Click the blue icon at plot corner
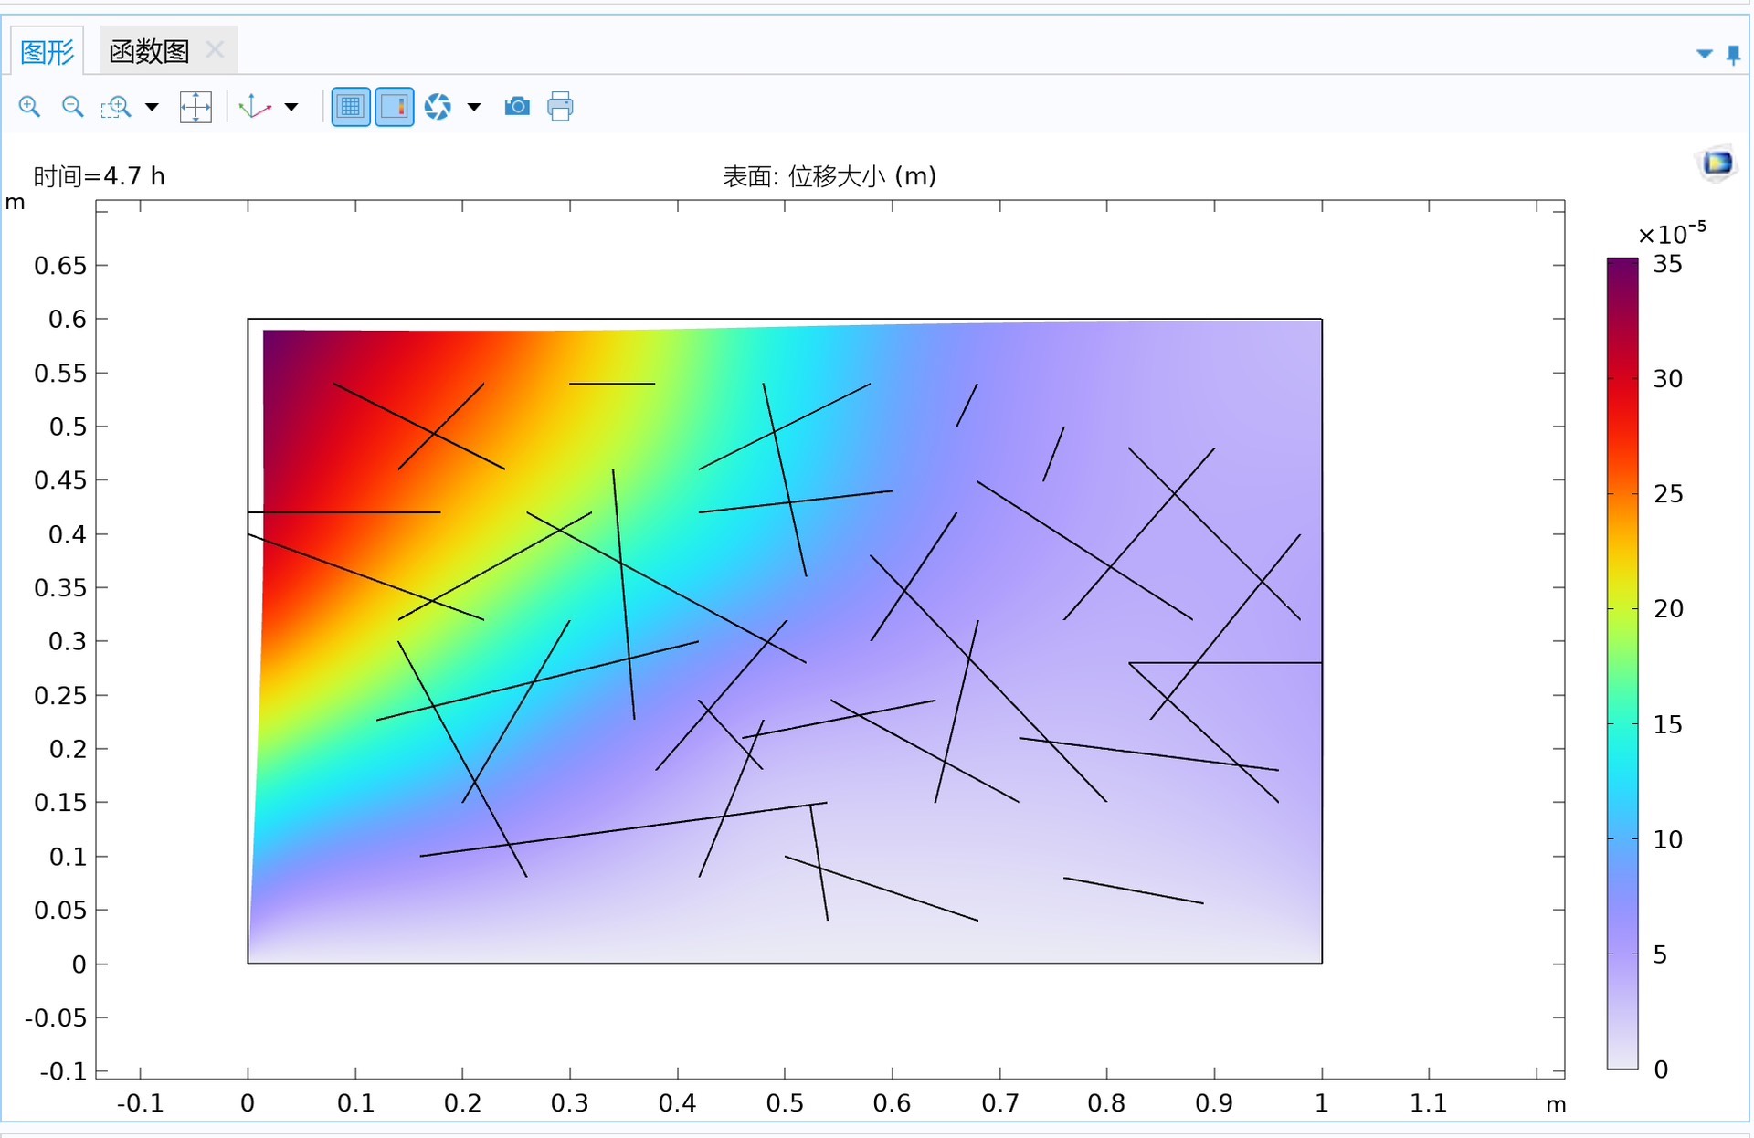The width and height of the screenshot is (1754, 1138). 1717,163
